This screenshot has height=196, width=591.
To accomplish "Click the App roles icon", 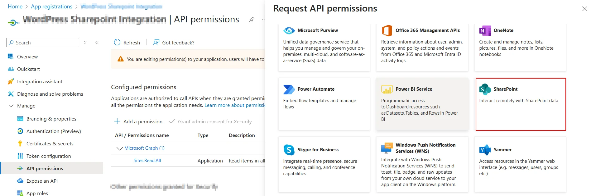I will (20, 193).
